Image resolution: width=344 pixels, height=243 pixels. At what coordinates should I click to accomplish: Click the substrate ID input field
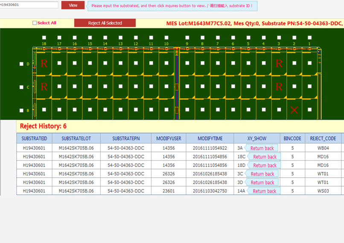click(29, 5)
